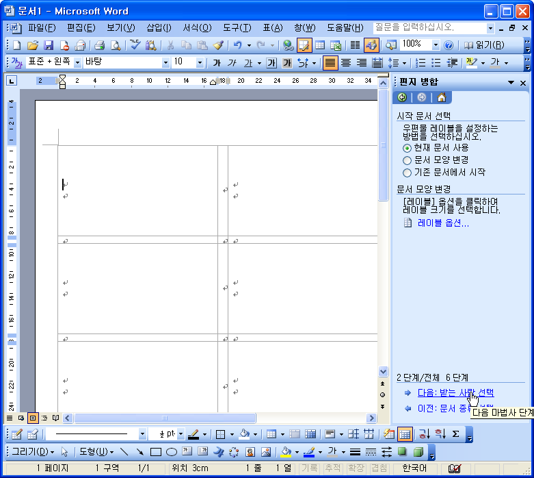534x478 pixels.
Task: Insert a table from the standard toolbar
Action: tap(320, 45)
